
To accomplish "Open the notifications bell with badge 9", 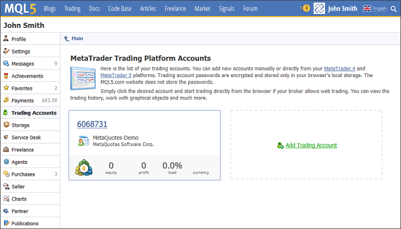I will [x=305, y=8].
